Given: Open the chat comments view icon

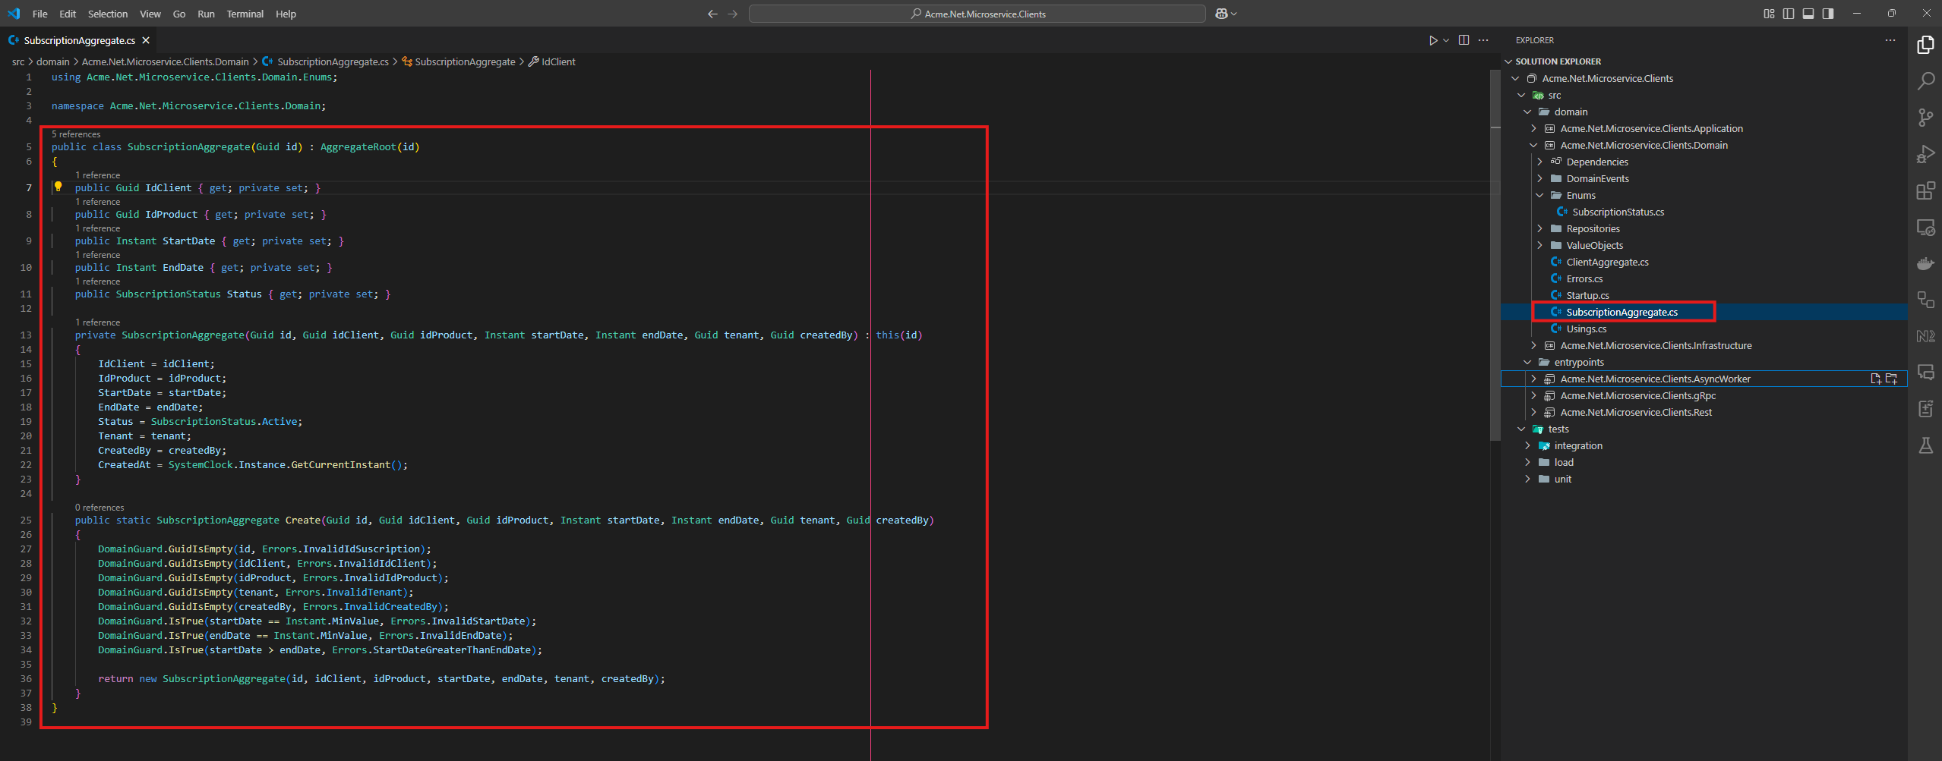Looking at the screenshot, I should click(1925, 373).
